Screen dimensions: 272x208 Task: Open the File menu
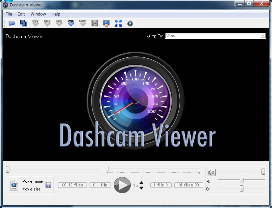pyautogui.click(x=9, y=14)
